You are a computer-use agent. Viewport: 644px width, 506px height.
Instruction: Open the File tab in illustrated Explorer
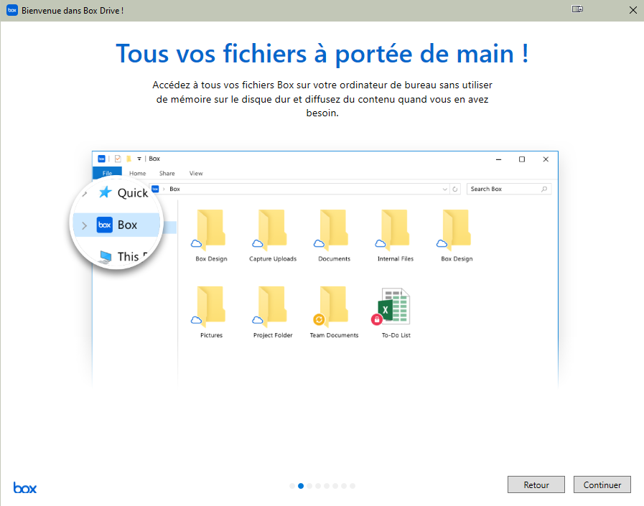107,173
